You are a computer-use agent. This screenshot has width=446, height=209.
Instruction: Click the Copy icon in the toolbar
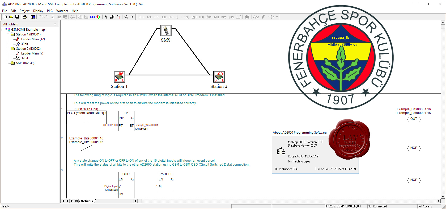pos(59,17)
